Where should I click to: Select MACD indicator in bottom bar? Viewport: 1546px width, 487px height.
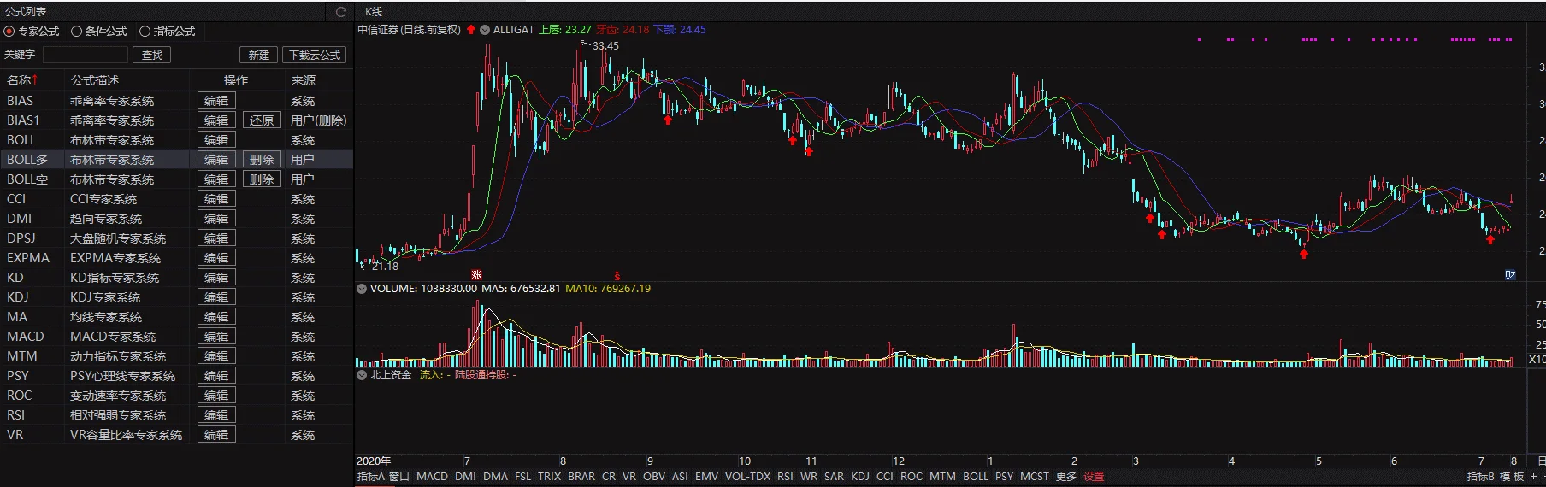(x=432, y=477)
